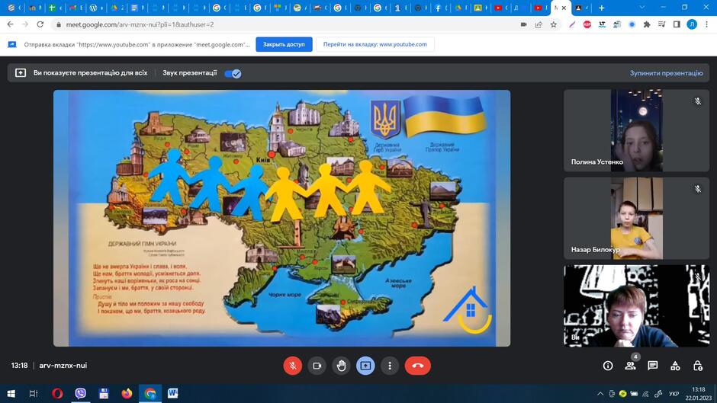Toggle the Chrome side panel

677,24
